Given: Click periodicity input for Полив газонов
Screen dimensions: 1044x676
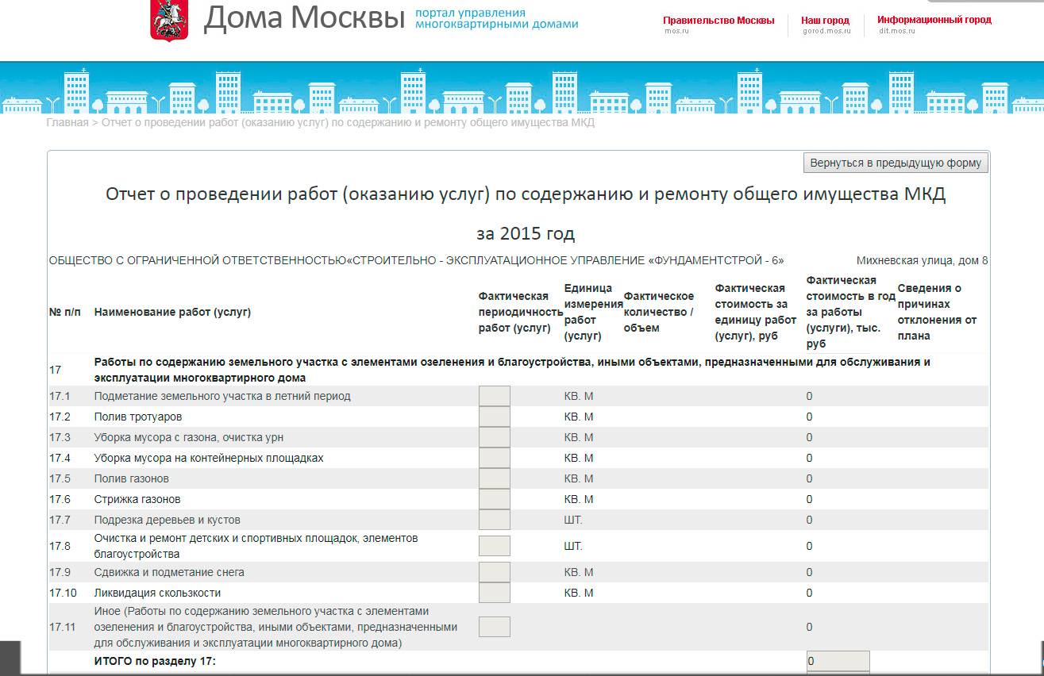Looking at the screenshot, I should [x=494, y=478].
